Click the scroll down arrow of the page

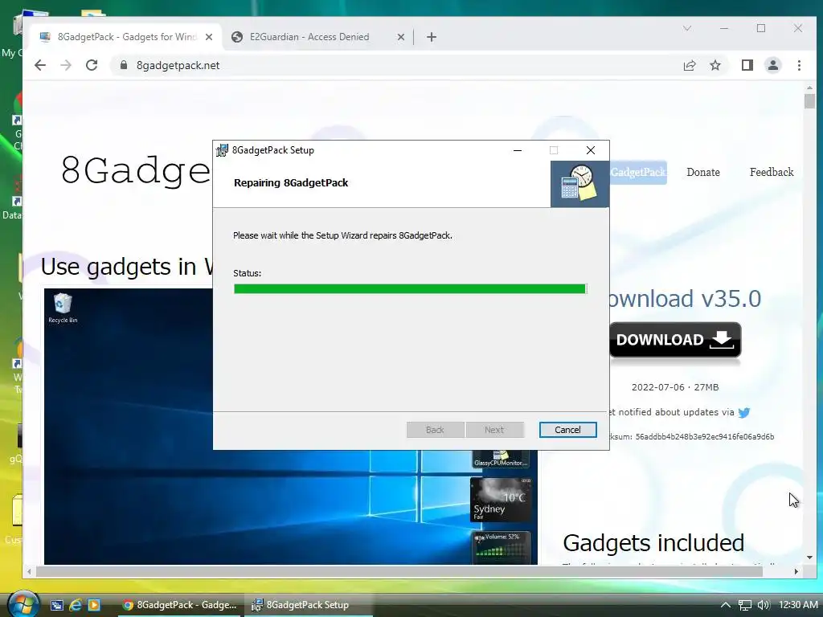point(809,558)
